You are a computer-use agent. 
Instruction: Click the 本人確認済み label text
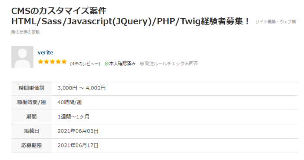tap(122, 63)
